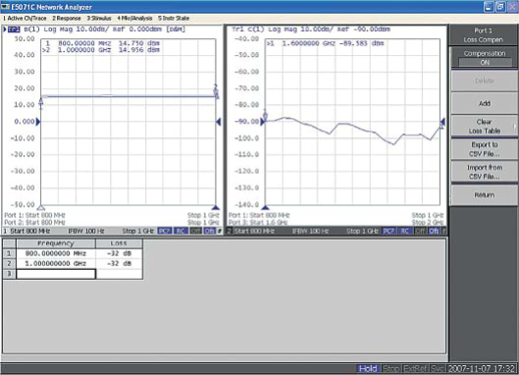The image size is (519, 375).
Task: Expand the Clear Loss Table submenu
Action: pyautogui.click(x=485, y=126)
